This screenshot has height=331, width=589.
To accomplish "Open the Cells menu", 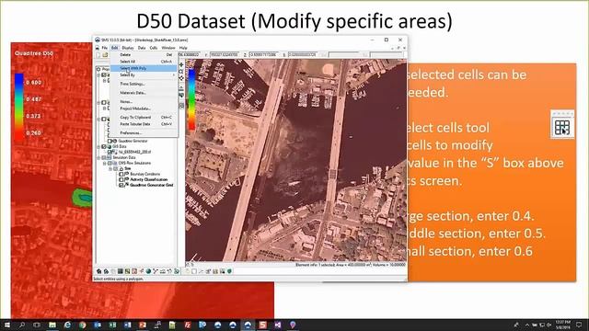I will coord(154,48).
